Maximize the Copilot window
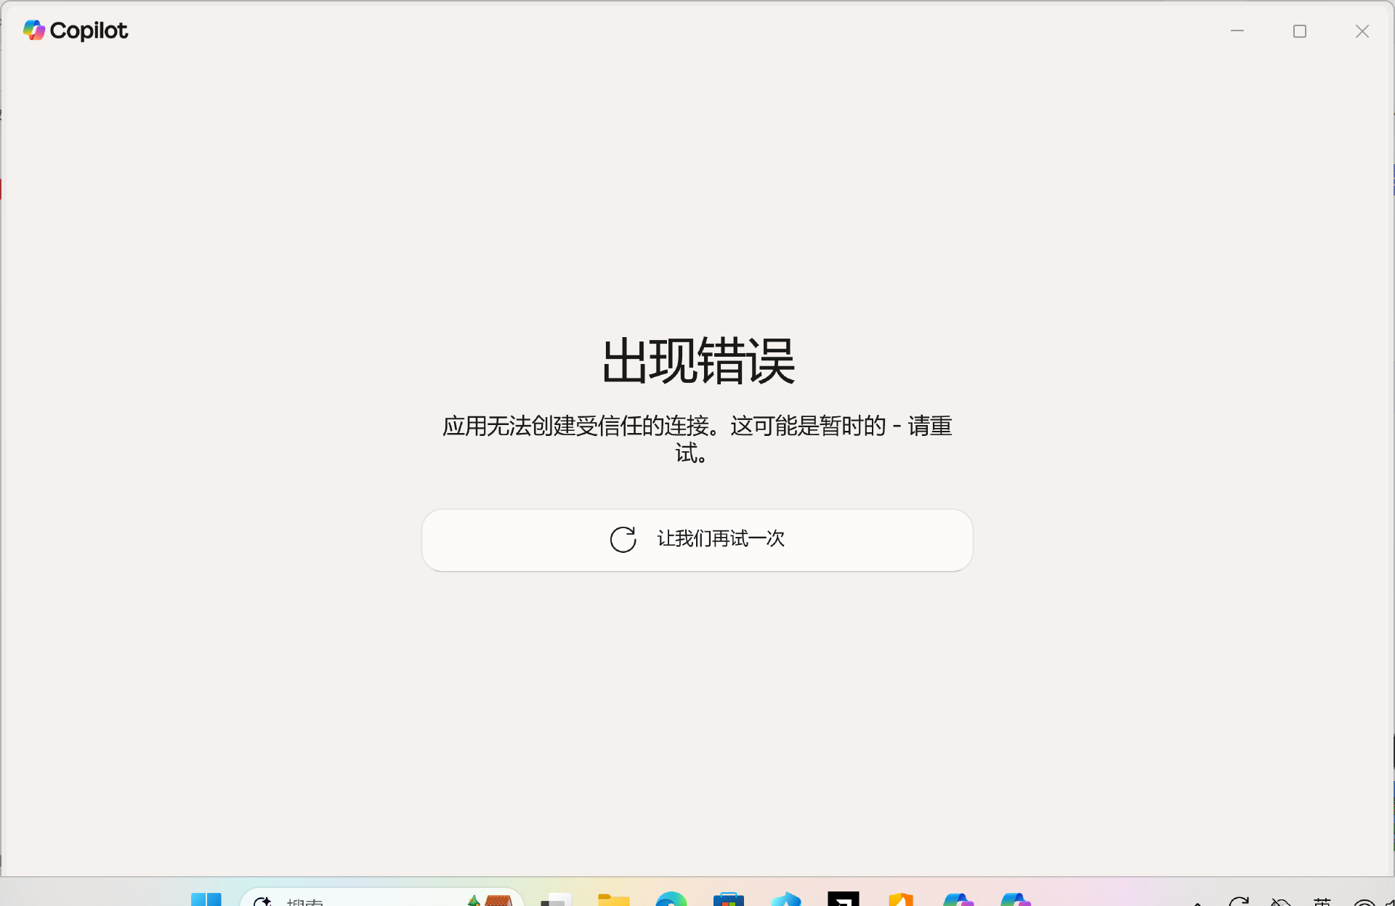This screenshot has width=1395, height=906. pyautogui.click(x=1300, y=31)
